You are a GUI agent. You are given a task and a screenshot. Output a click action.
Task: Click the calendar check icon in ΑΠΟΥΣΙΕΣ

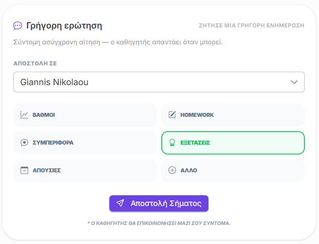24,170
